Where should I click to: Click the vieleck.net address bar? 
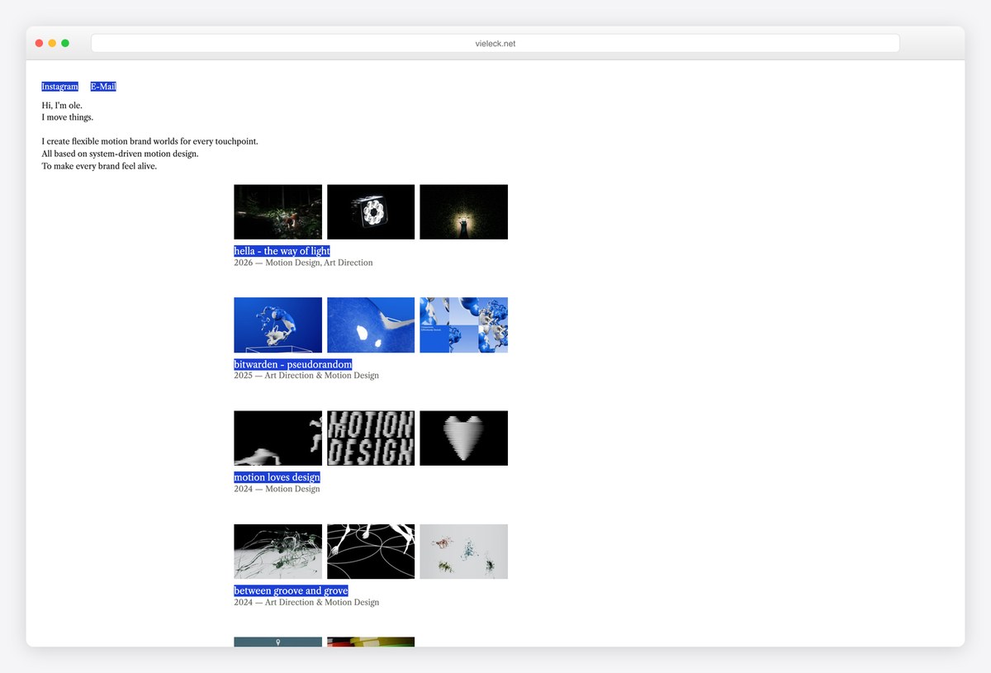click(495, 43)
